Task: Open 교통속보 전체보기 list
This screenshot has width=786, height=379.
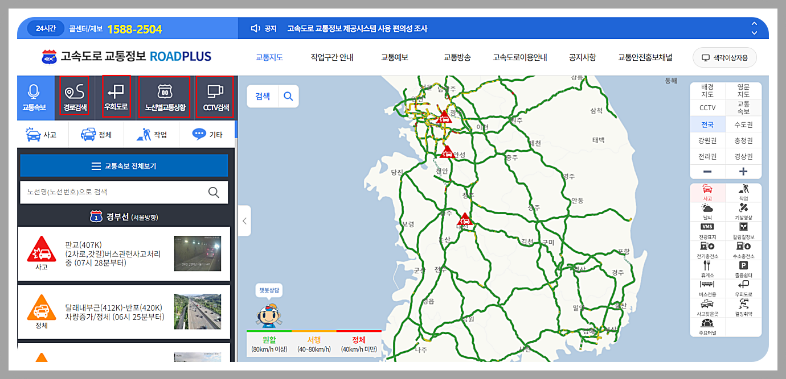Action: (x=124, y=166)
